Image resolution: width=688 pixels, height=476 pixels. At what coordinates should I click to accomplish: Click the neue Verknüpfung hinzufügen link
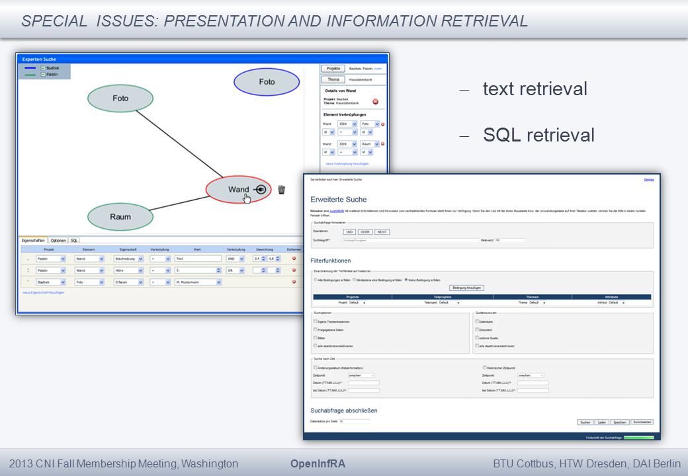[347, 164]
